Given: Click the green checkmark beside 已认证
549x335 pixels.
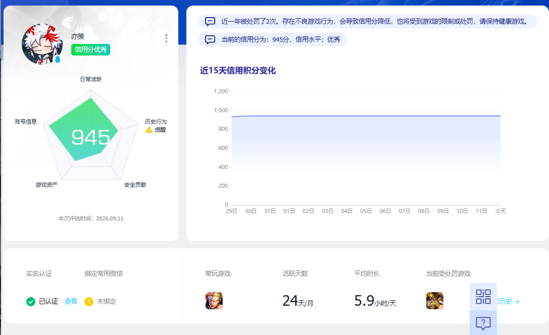Looking at the screenshot, I should coord(31,301).
